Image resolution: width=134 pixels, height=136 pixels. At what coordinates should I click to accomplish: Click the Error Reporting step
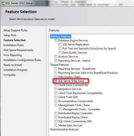click(x=13, y=55)
